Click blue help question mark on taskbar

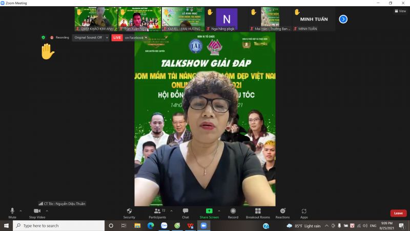tap(266, 226)
